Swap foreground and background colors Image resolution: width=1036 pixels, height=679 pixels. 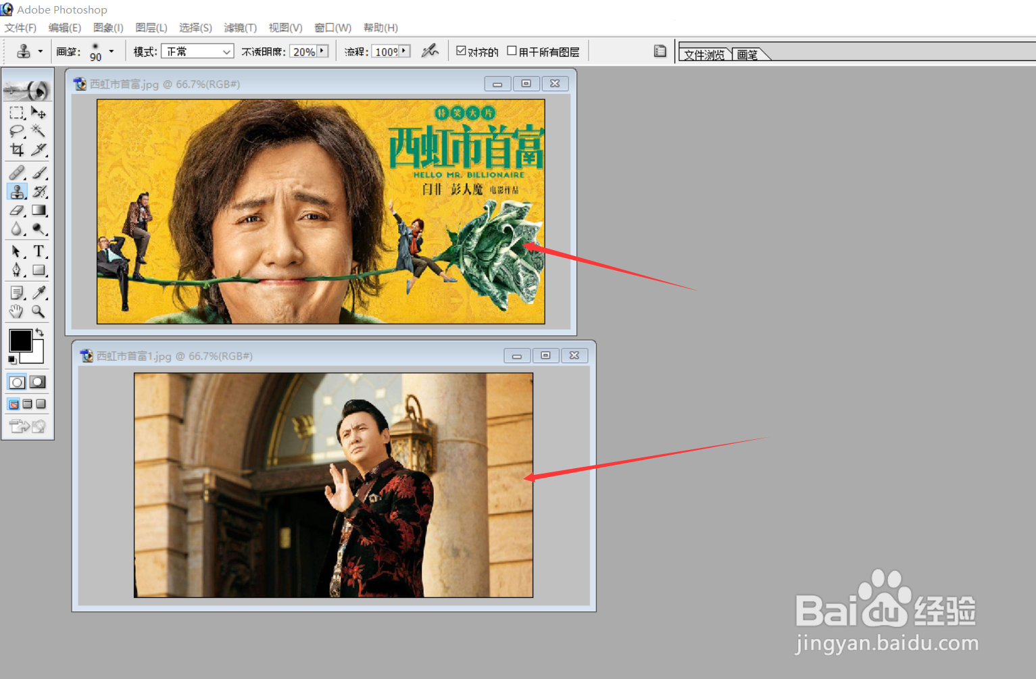pos(40,332)
